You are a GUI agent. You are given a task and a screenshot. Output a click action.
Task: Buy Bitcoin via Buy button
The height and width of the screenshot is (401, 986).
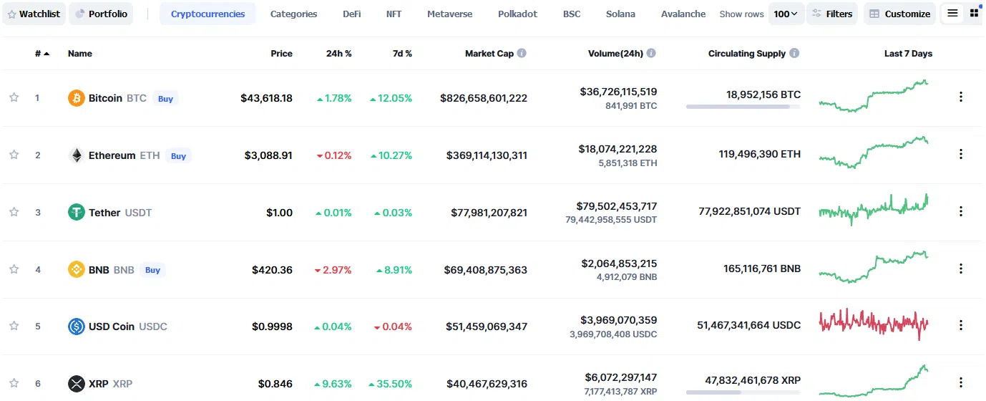165,99
